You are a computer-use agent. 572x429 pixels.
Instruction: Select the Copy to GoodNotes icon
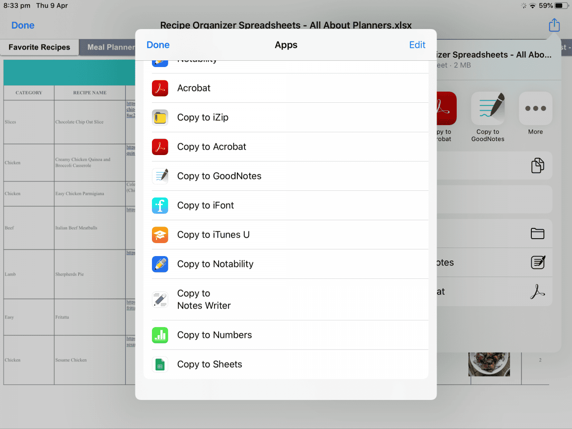tap(160, 176)
